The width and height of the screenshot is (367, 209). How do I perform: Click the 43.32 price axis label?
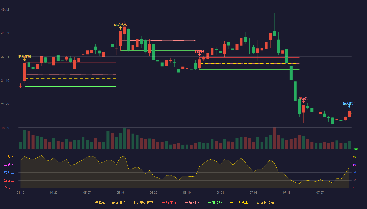point(5,33)
